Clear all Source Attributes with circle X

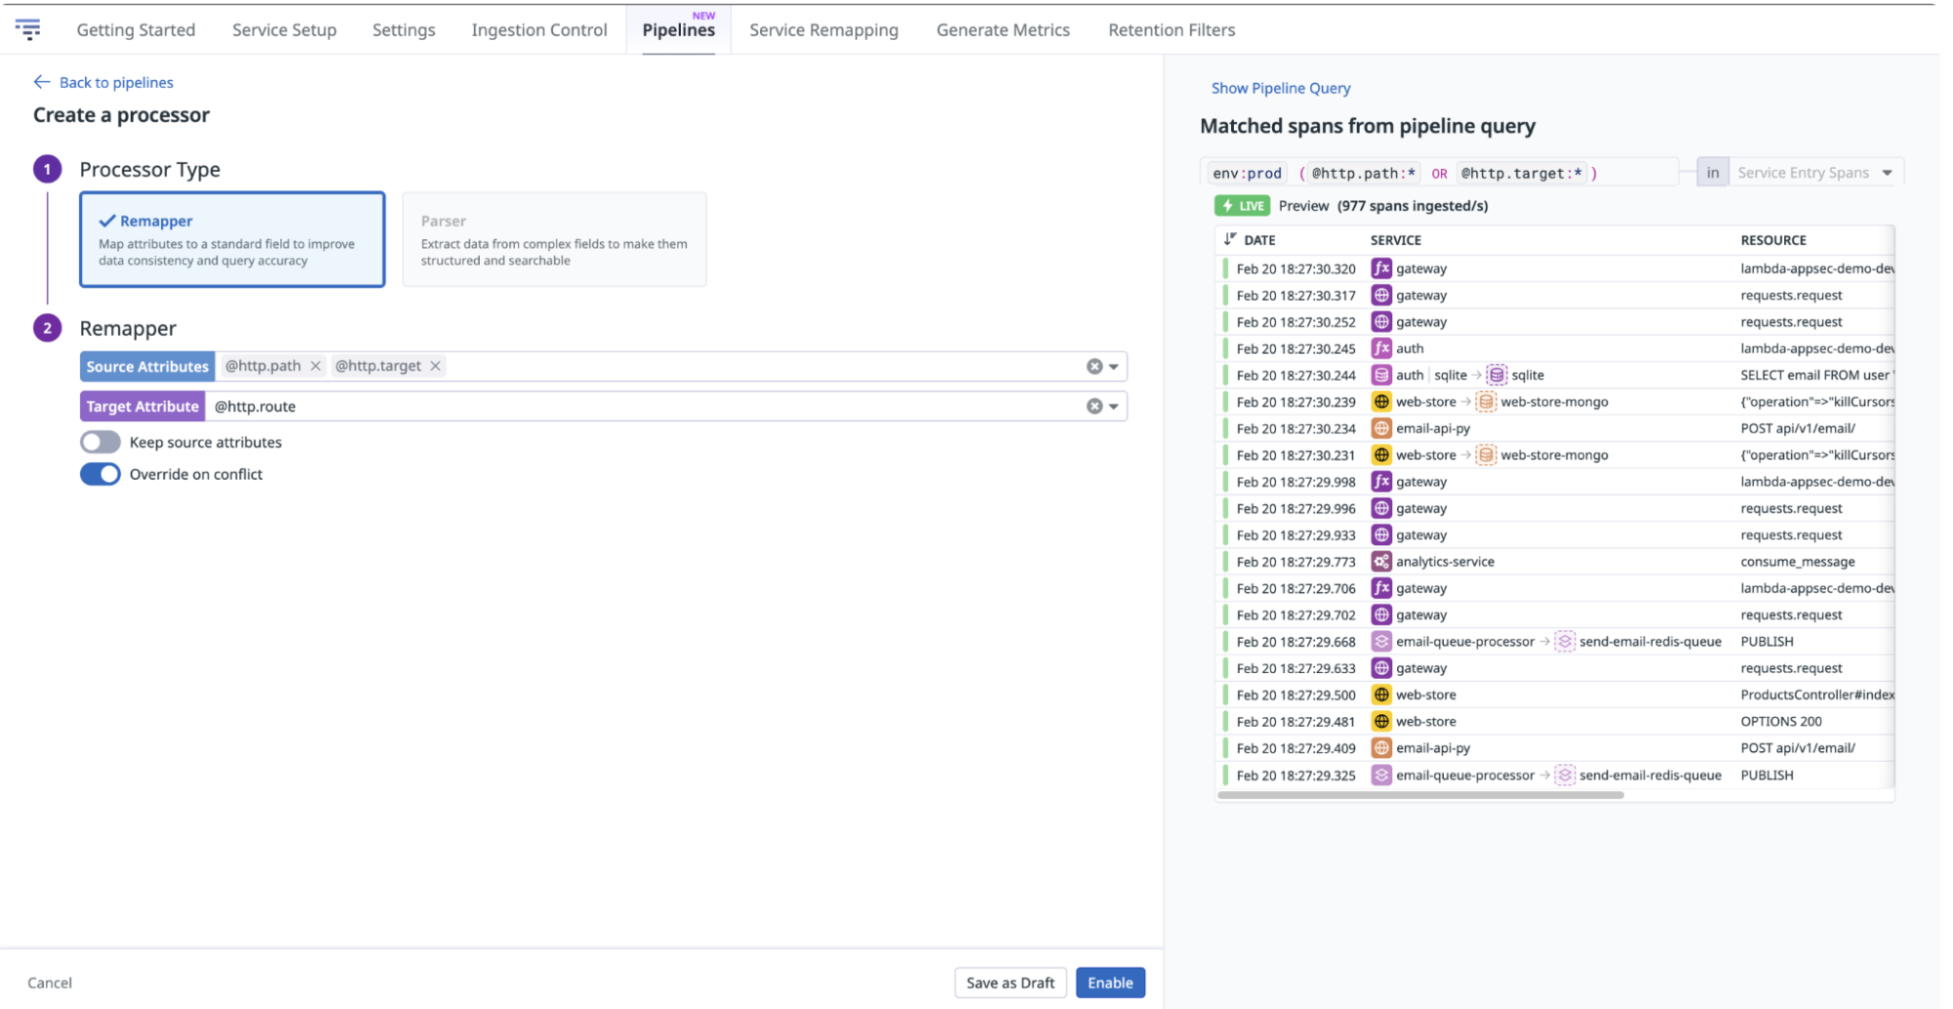(x=1094, y=366)
